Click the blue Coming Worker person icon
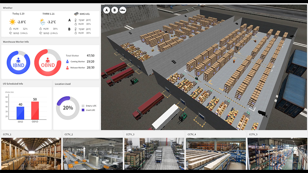This screenshot has height=173, width=308. coord(67,61)
